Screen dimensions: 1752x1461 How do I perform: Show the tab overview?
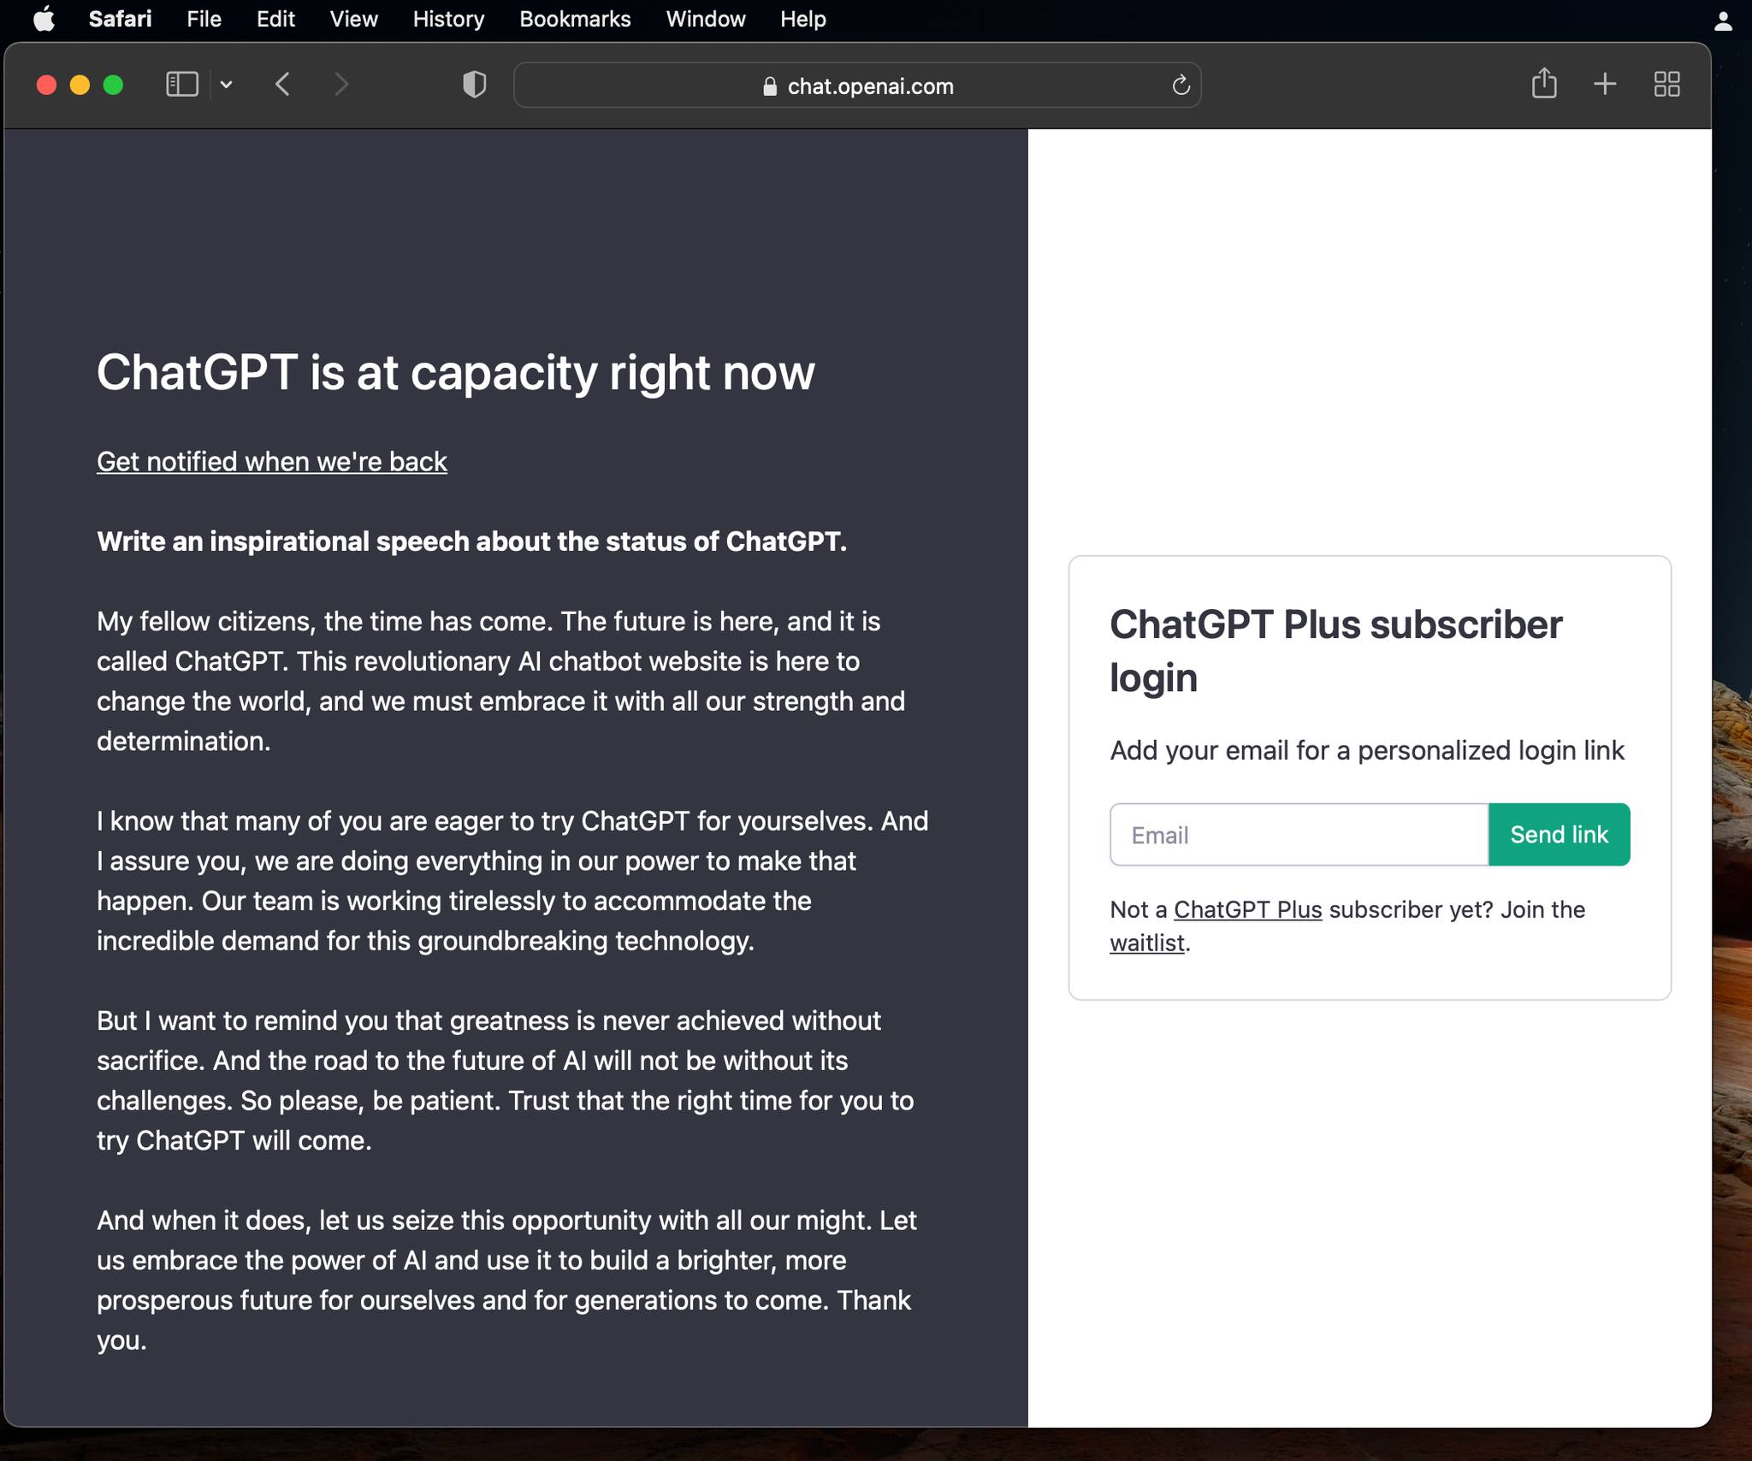pyautogui.click(x=1666, y=84)
